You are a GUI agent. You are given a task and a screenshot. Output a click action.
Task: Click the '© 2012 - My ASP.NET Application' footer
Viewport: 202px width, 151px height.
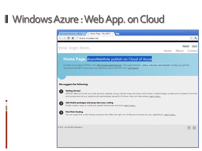(70, 127)
